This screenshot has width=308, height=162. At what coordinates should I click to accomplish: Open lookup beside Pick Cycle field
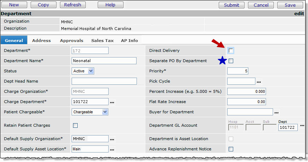tap(259, 82)
